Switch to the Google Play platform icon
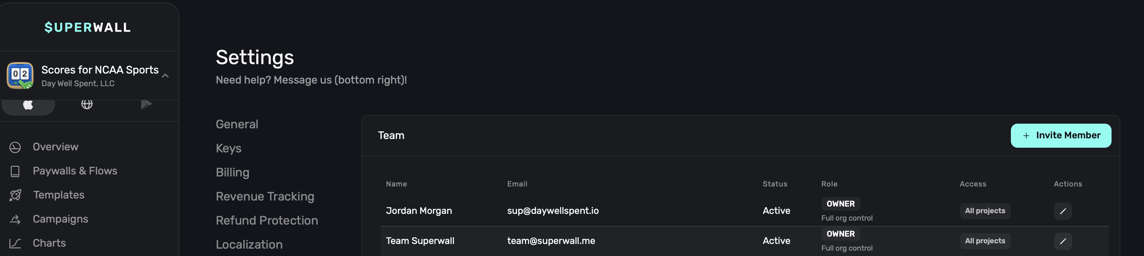This screenshot has height=256, width=1144. tap(146, 104)
